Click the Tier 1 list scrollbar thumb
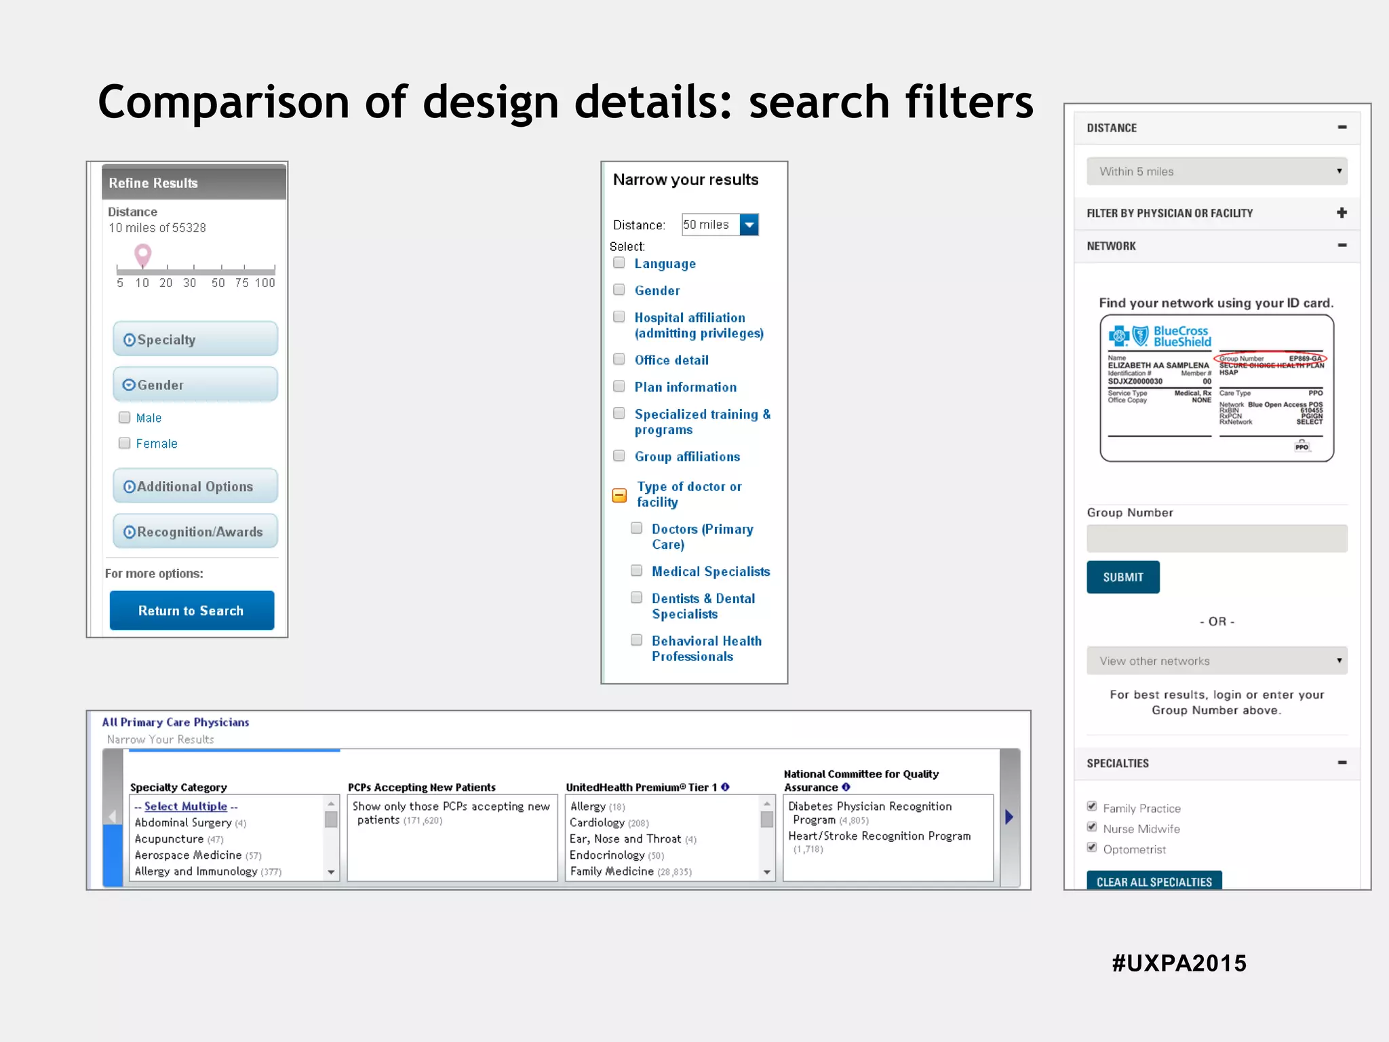 [767, 819]
